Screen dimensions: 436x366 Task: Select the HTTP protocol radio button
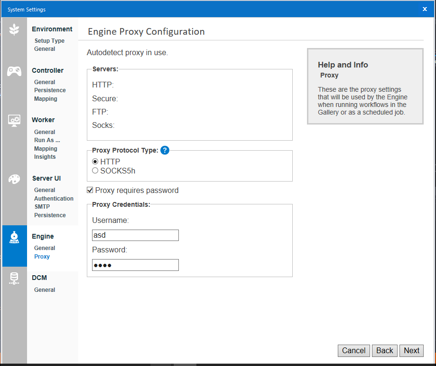pos(95,162)
